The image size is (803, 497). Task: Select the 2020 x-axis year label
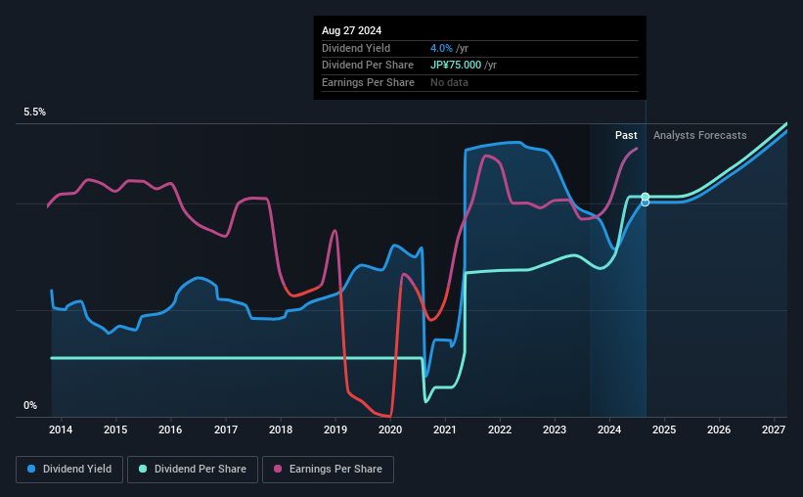390,429
